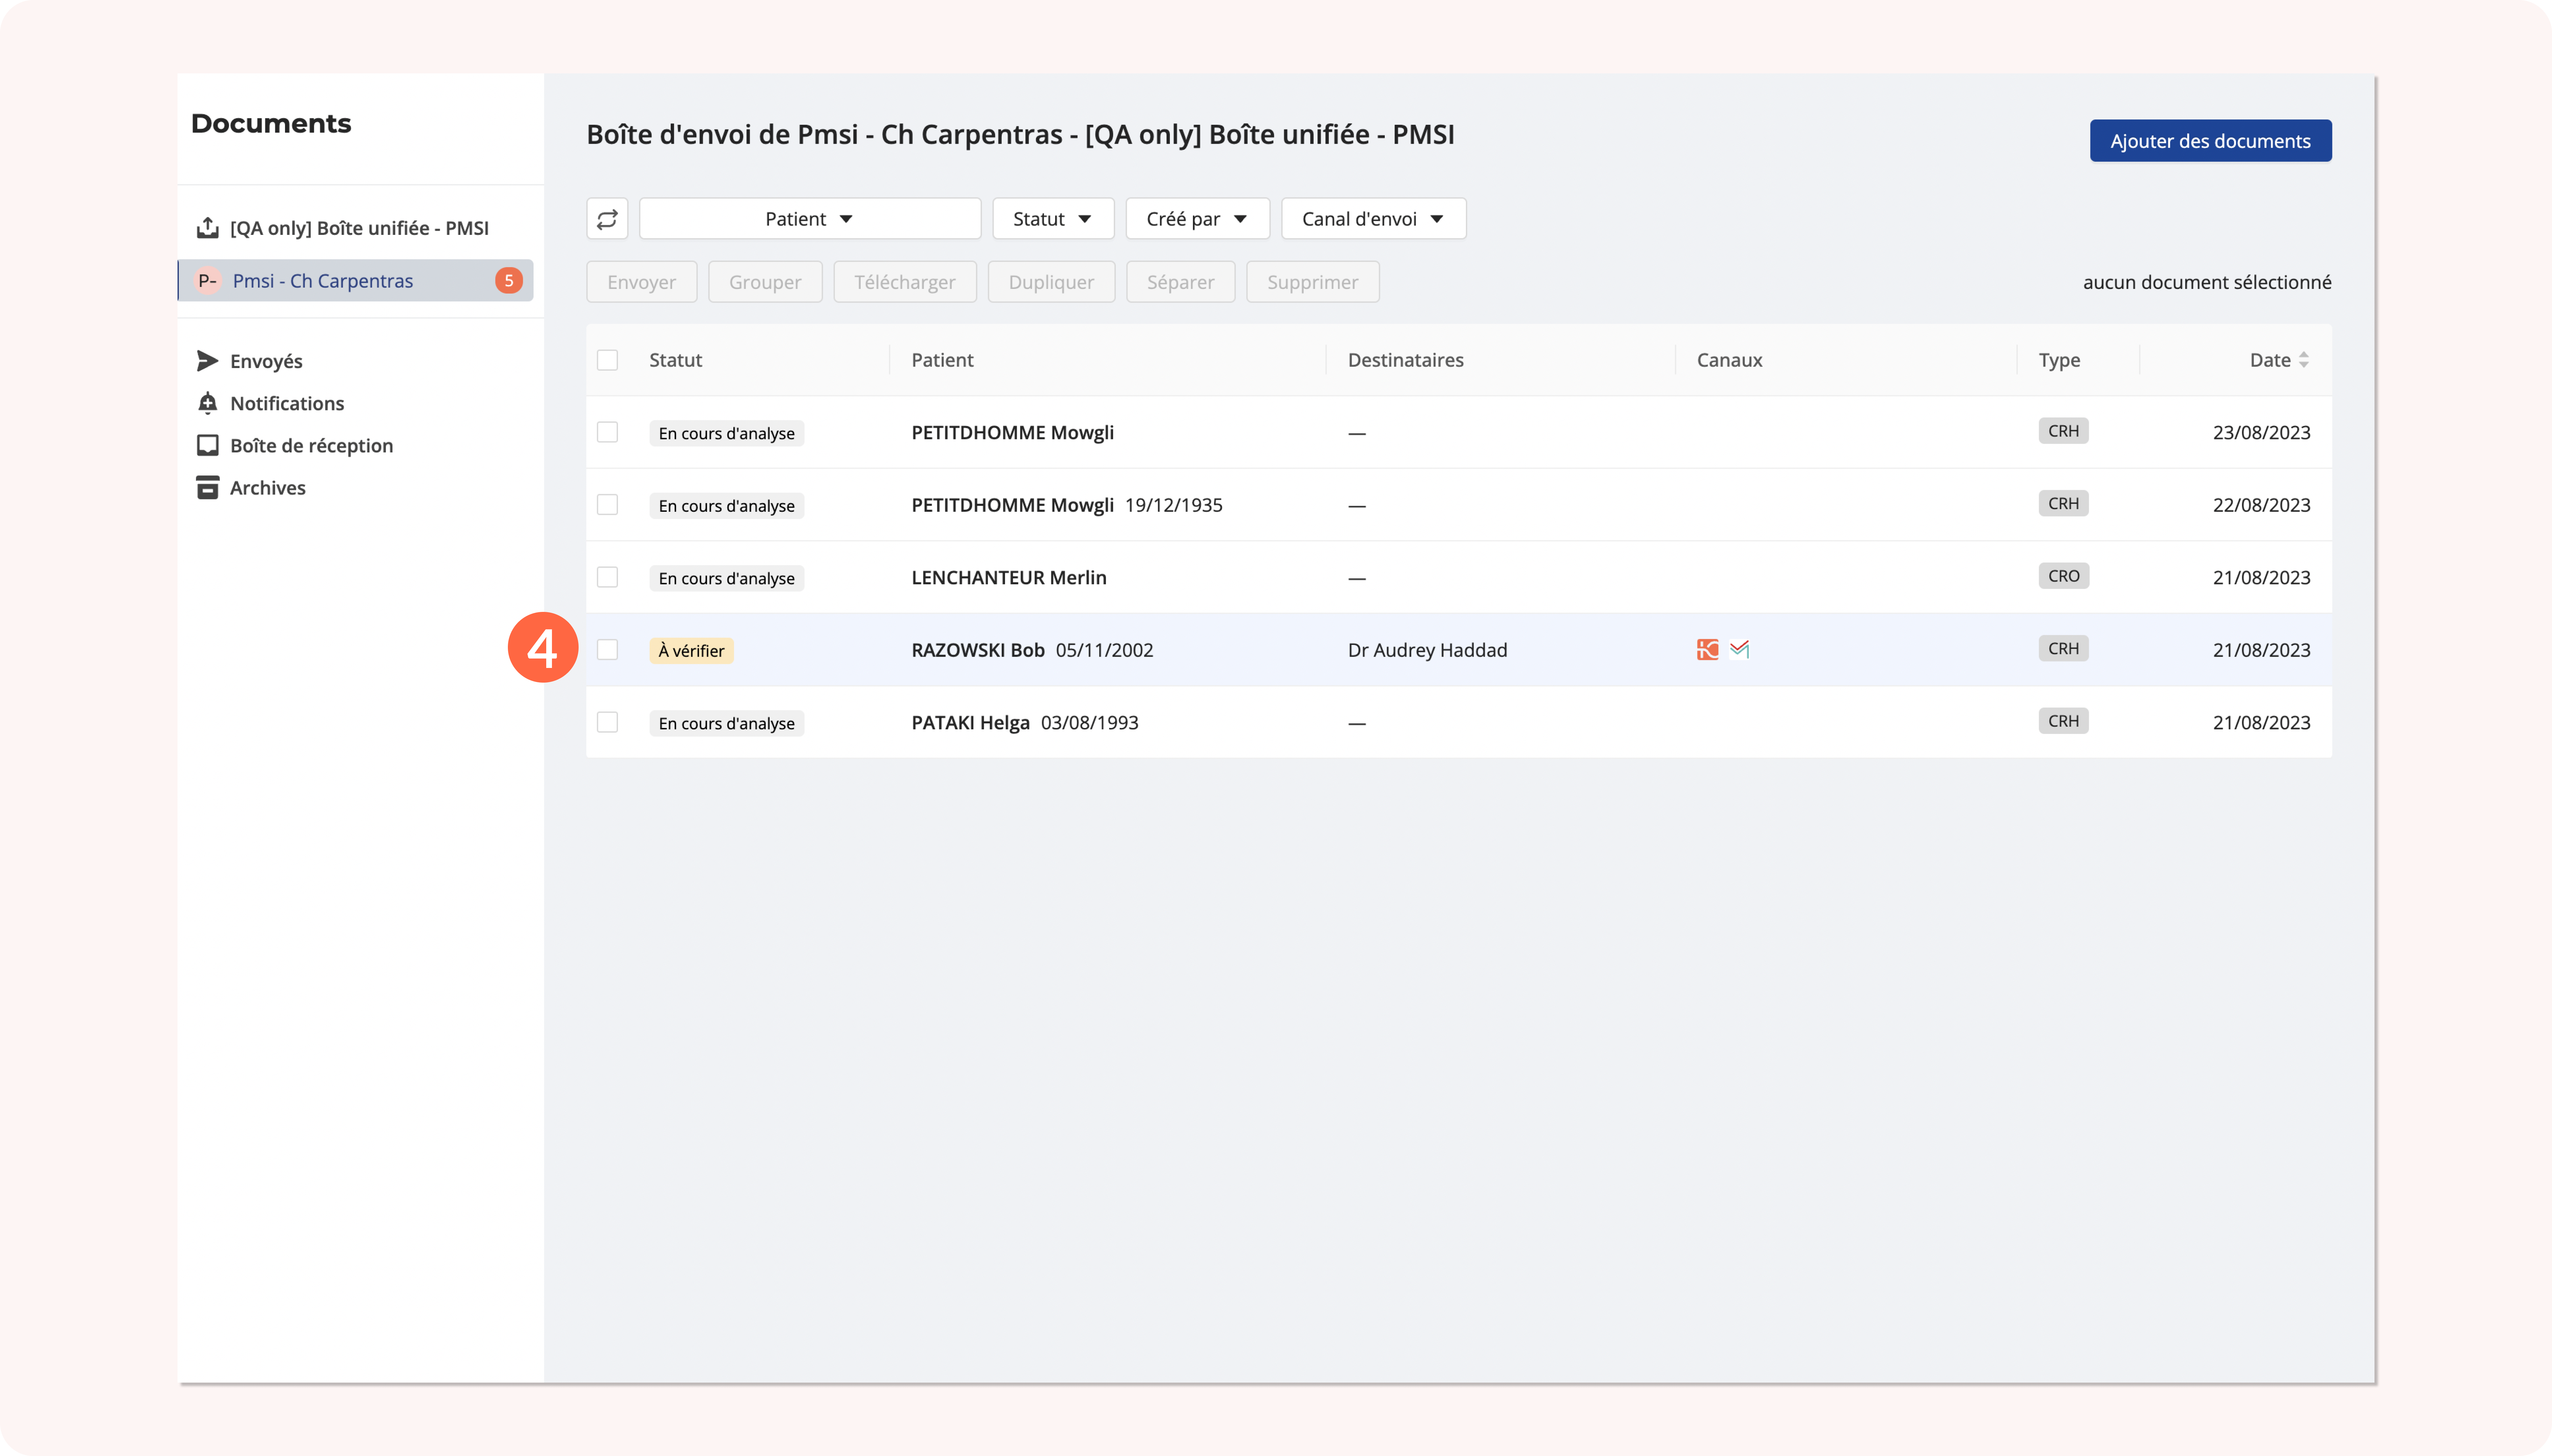Click the À vérifier status badge
Screen dimensions: 2552x1456
coord(691,651)
